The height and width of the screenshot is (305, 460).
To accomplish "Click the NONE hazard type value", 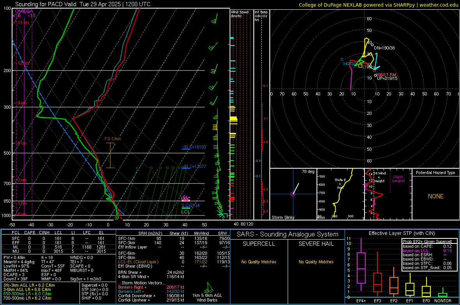I will [x=435, y=196].
